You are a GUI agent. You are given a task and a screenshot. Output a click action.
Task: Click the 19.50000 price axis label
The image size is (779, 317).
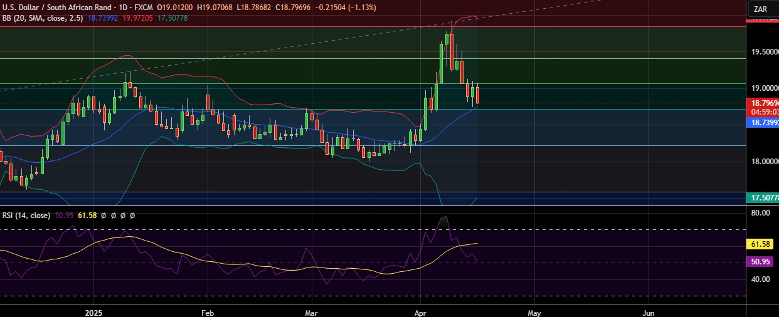765,52
